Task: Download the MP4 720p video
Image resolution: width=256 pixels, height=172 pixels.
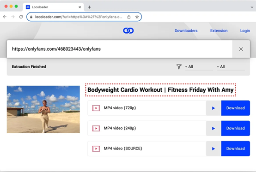Action: pyautogui.click(x=235, y=108)
